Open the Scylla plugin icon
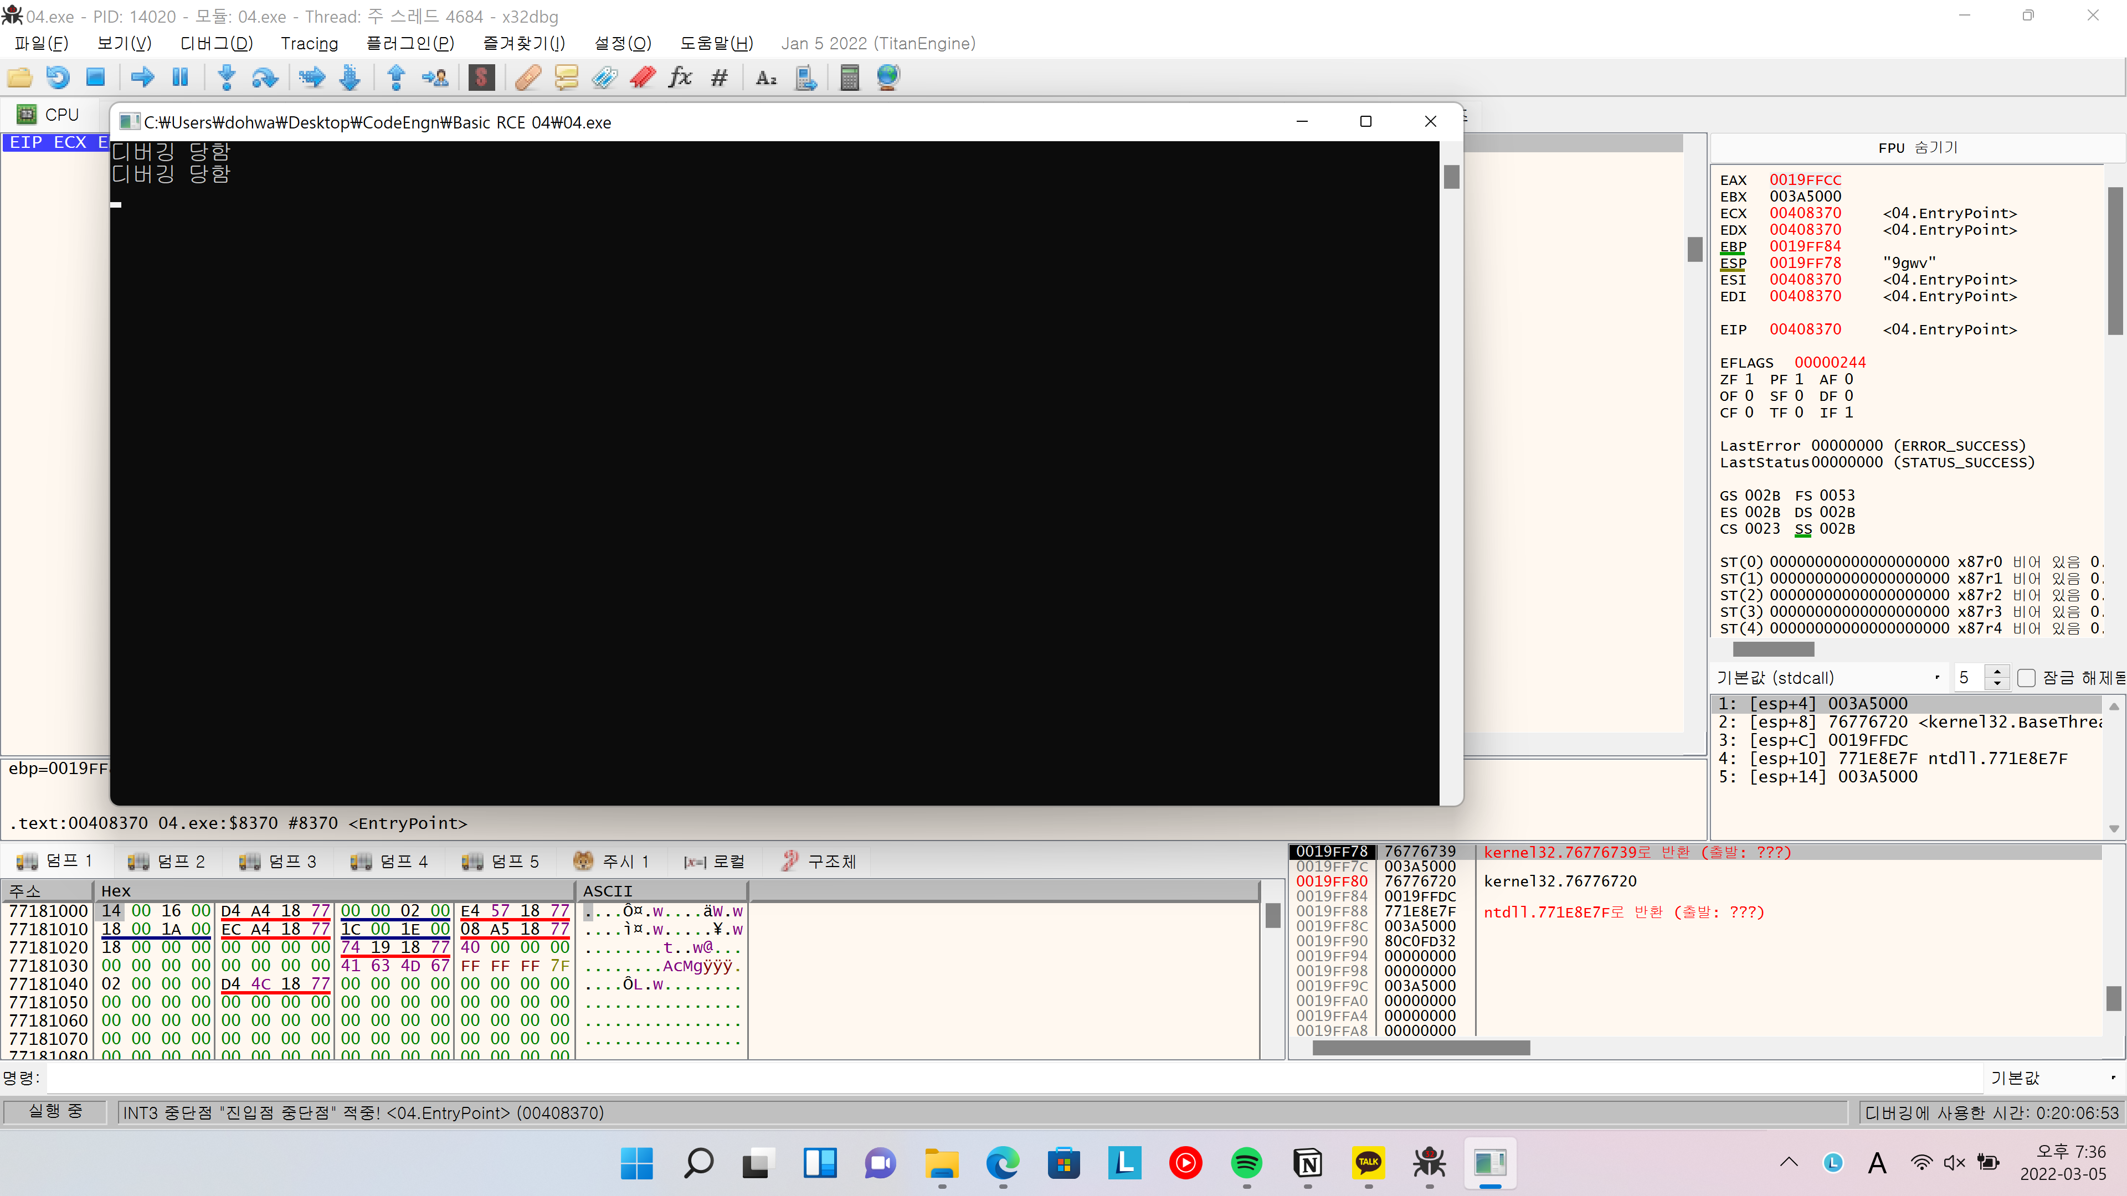This screenshot has width=2127, height=1196. [x=481, y=78]
